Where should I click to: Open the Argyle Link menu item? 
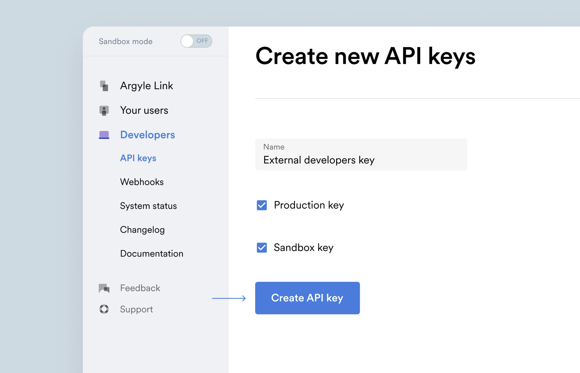click(147, 86)
